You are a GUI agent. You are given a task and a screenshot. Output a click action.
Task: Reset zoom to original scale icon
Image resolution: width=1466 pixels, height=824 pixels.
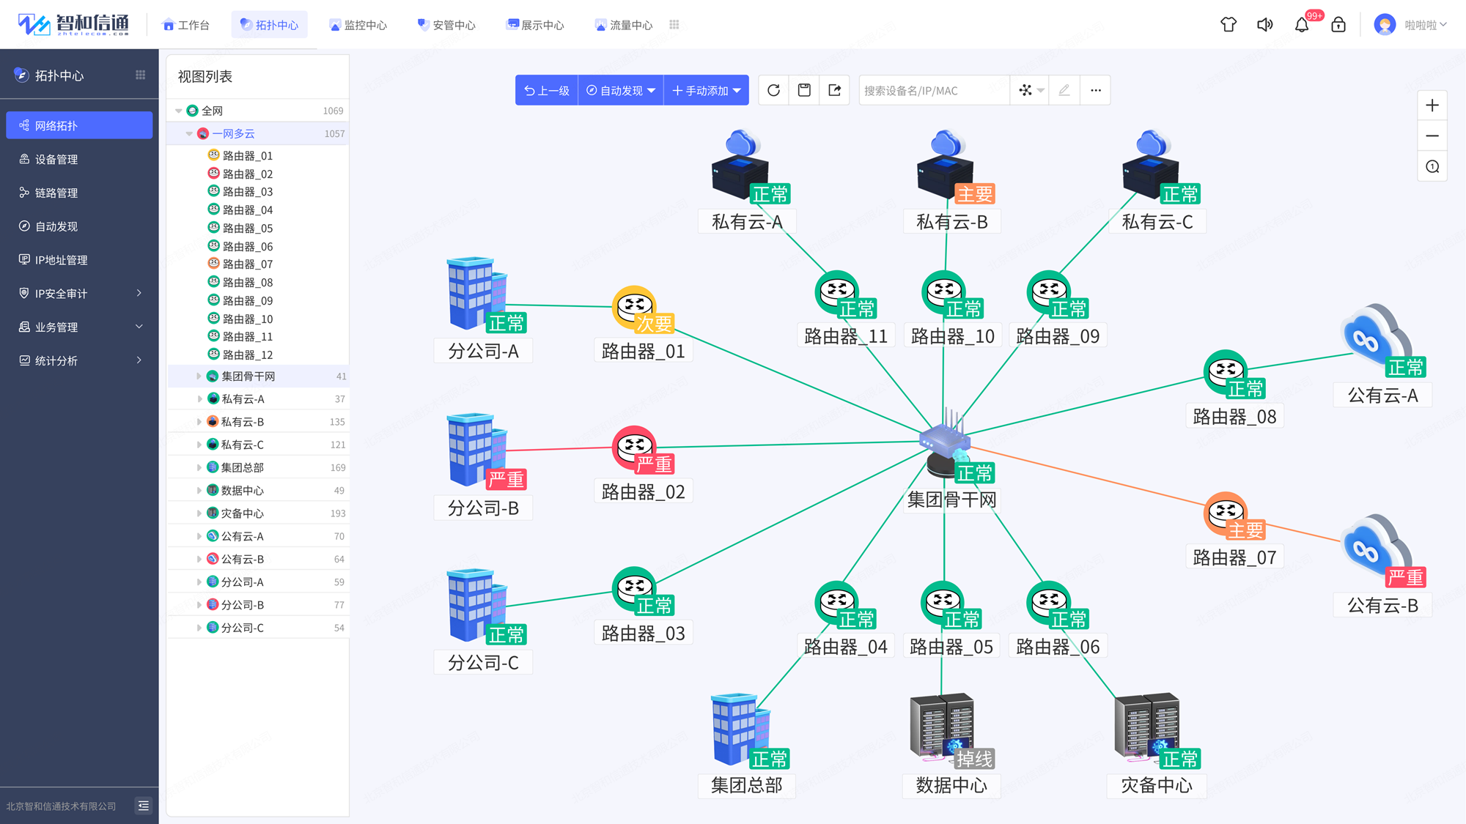(1432, 167)
